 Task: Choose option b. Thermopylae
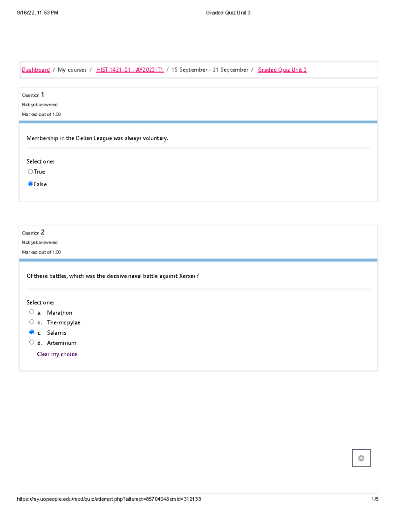tap(32, 322)
